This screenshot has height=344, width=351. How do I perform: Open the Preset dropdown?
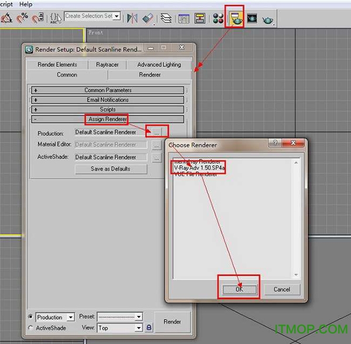(x=139, y=317)
